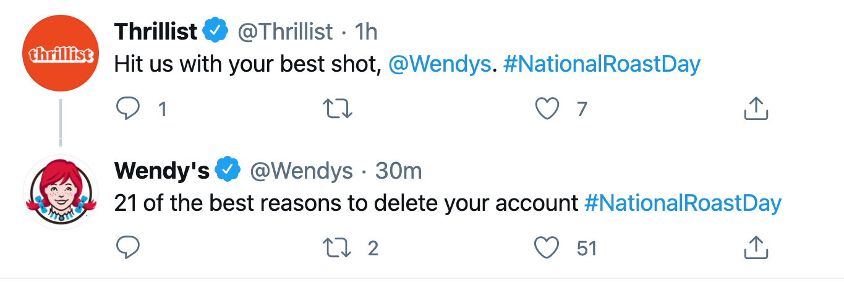The height and width of the screenshot is (285, 844).
Task: Like the Thrillist tweet
Action: pos(547,109)
